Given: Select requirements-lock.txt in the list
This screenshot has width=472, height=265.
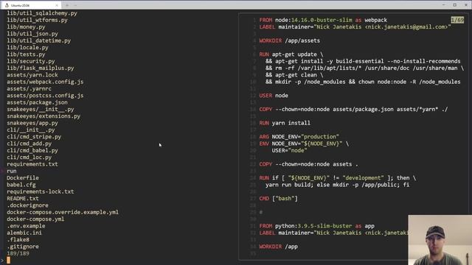Looking at the screenshot, I should [41, 191].
